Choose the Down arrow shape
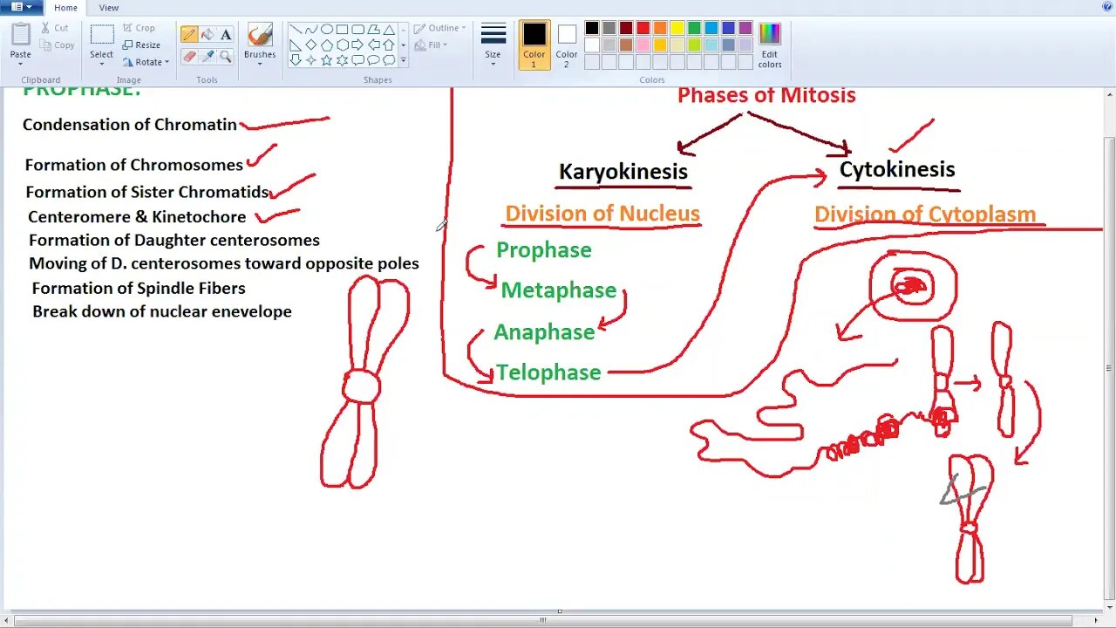The image size is (1116, 628). 296,60
